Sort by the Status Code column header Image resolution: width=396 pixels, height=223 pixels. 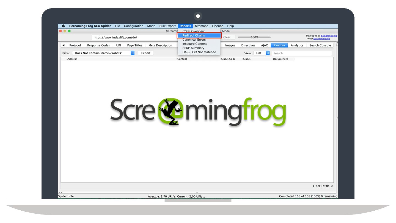point(232,59)
